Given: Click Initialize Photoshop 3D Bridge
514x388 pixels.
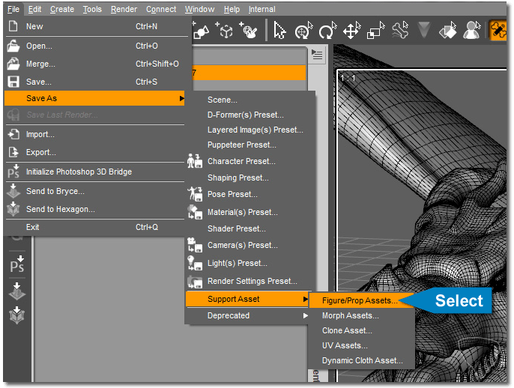Looking at the screenshot, I should point(94,172).
